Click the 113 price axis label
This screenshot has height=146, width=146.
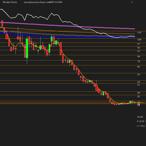point(139,32)
